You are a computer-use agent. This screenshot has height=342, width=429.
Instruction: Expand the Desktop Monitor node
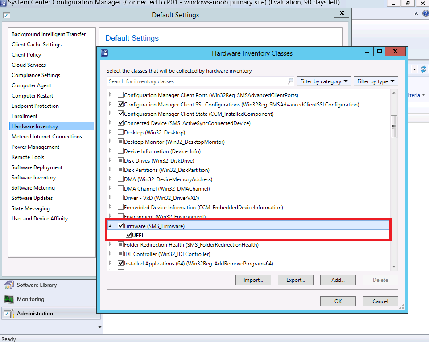(x=110, y=141)
